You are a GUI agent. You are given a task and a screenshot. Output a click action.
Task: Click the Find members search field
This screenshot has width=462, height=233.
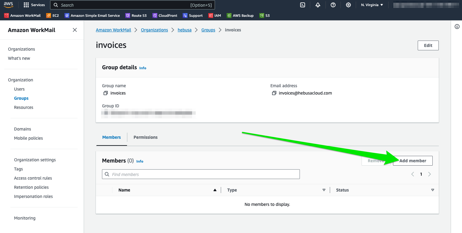click(x=201, y=174)
